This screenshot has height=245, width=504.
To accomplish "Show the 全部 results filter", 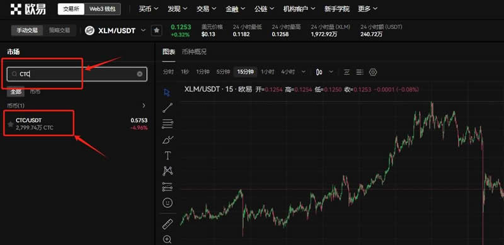I will pos(16,91).
